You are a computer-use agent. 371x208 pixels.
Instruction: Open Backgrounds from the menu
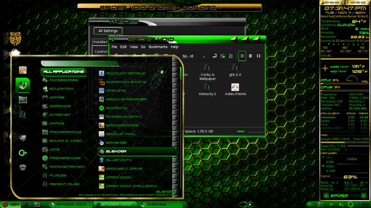119,125
